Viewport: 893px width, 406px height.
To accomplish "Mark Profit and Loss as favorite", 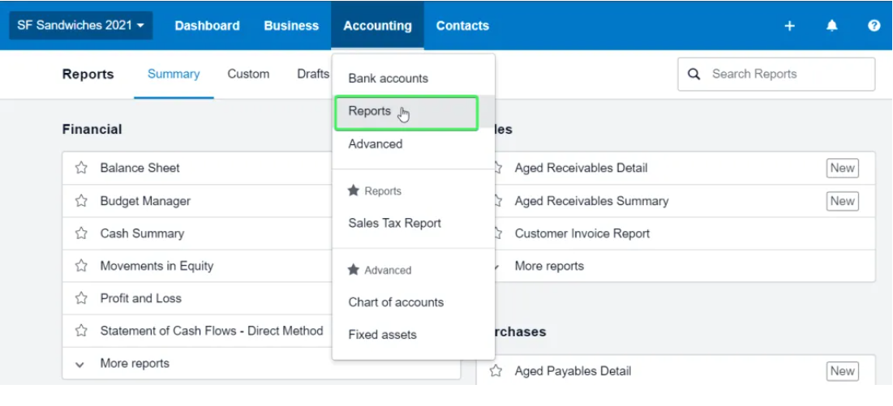I will coord(81,298).
